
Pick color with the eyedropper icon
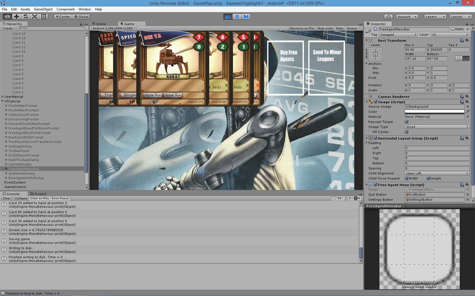pos(467,112)
